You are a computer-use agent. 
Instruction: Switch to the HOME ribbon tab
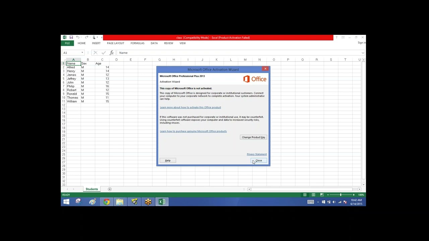(x=81, y=43)
